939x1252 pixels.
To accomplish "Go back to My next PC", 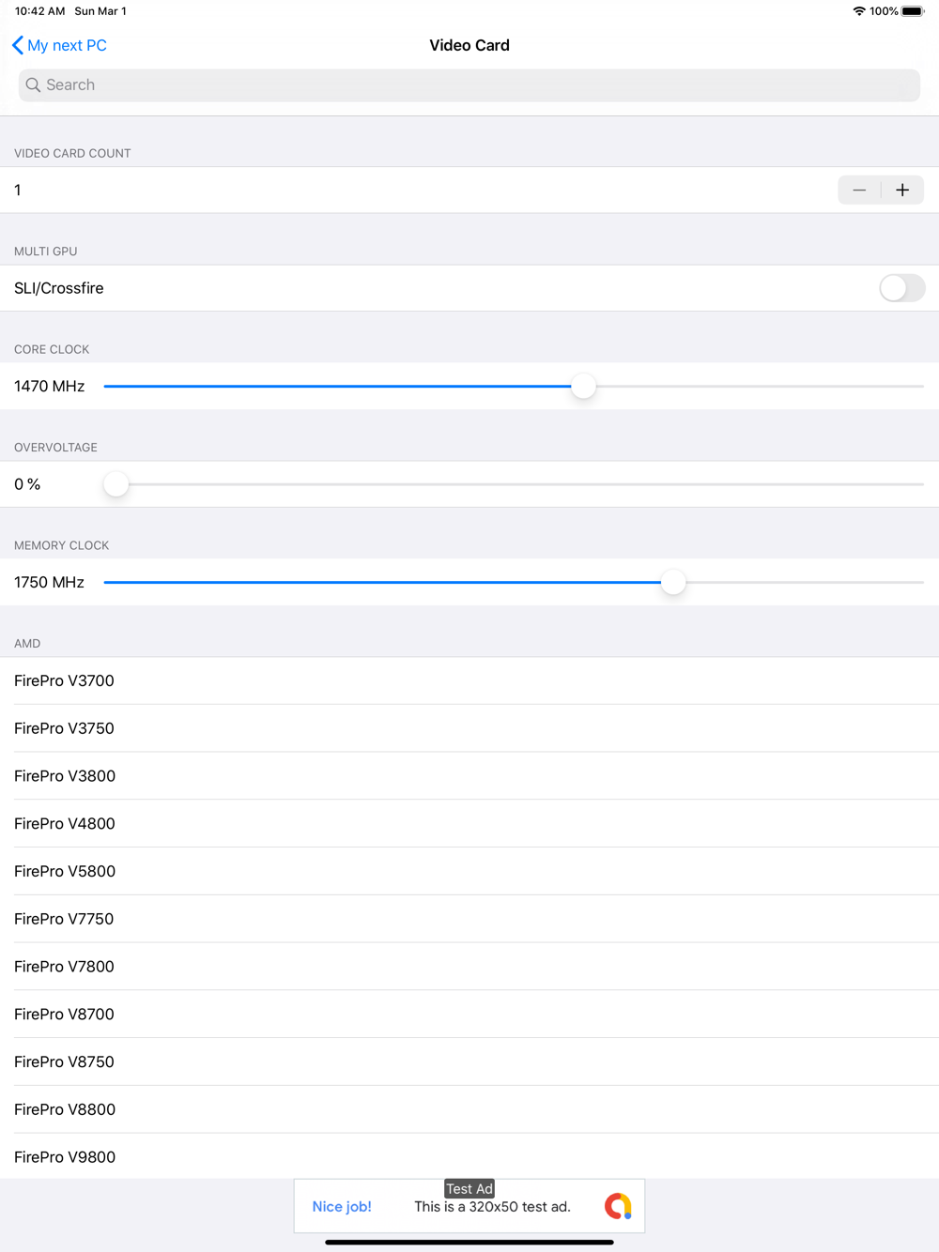I will coord(59,45).
